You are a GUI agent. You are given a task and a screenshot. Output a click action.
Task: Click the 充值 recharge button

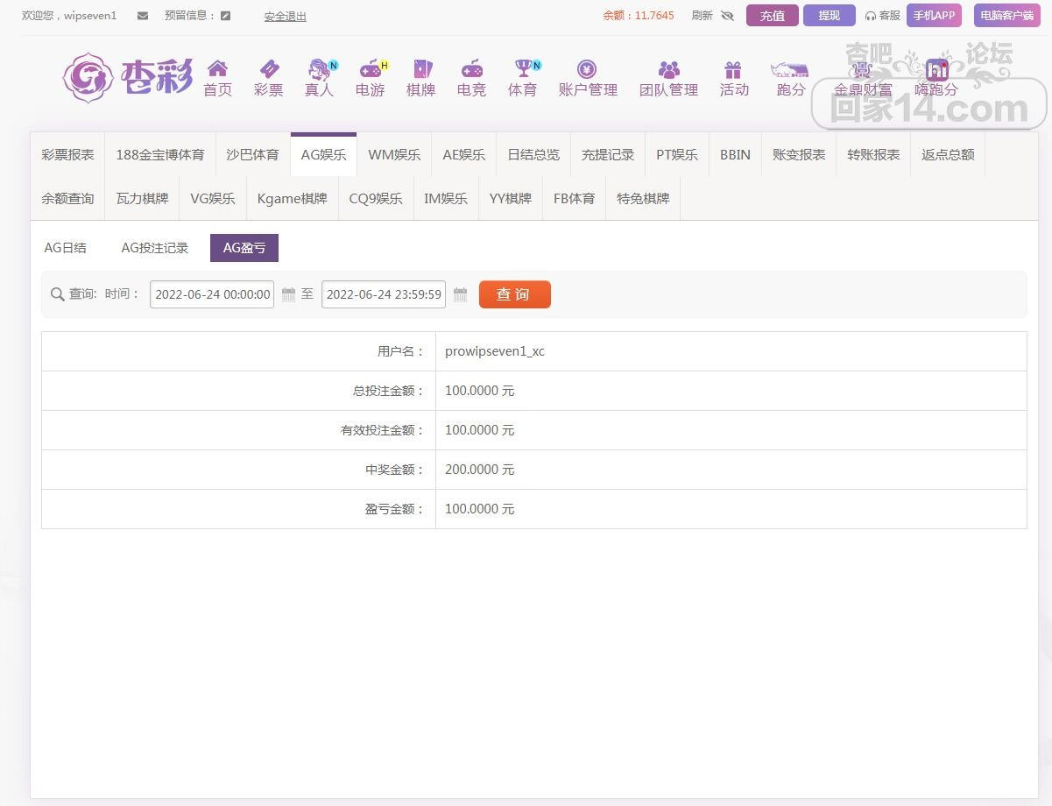point(772,16)
